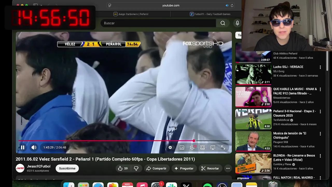The height and width of the screenshot is (187, 332).
Task: Open more actions menu below the video
Action: point(228,168)
